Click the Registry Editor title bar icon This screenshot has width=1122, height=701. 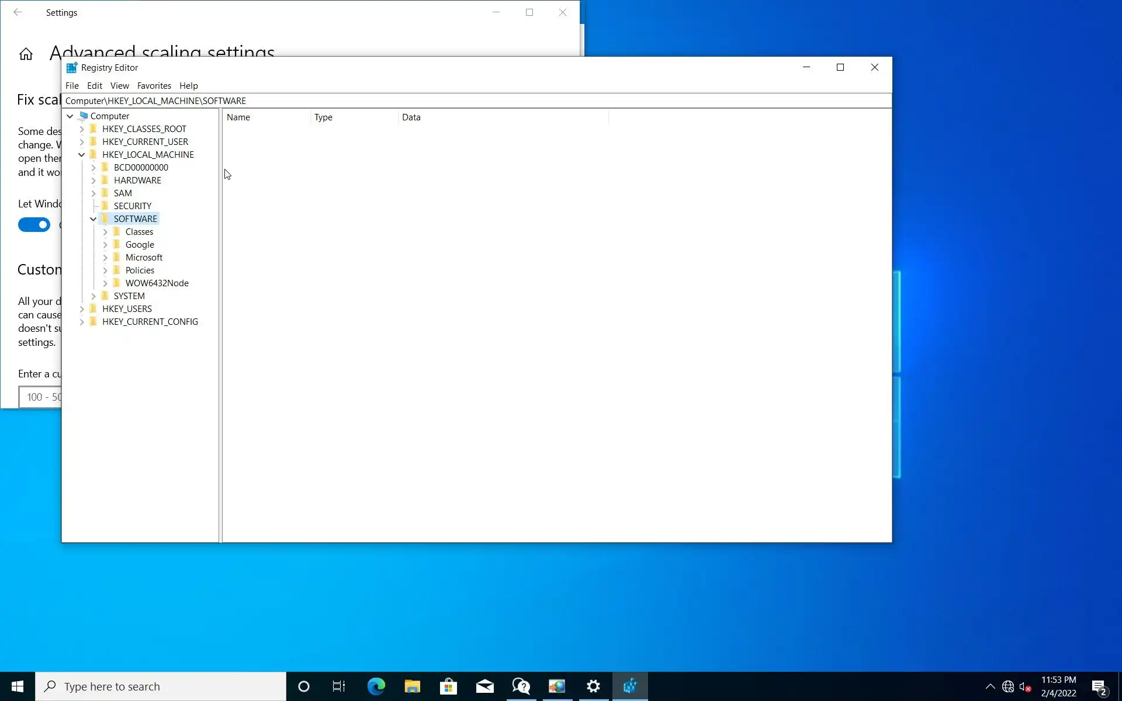coord(71,68)
